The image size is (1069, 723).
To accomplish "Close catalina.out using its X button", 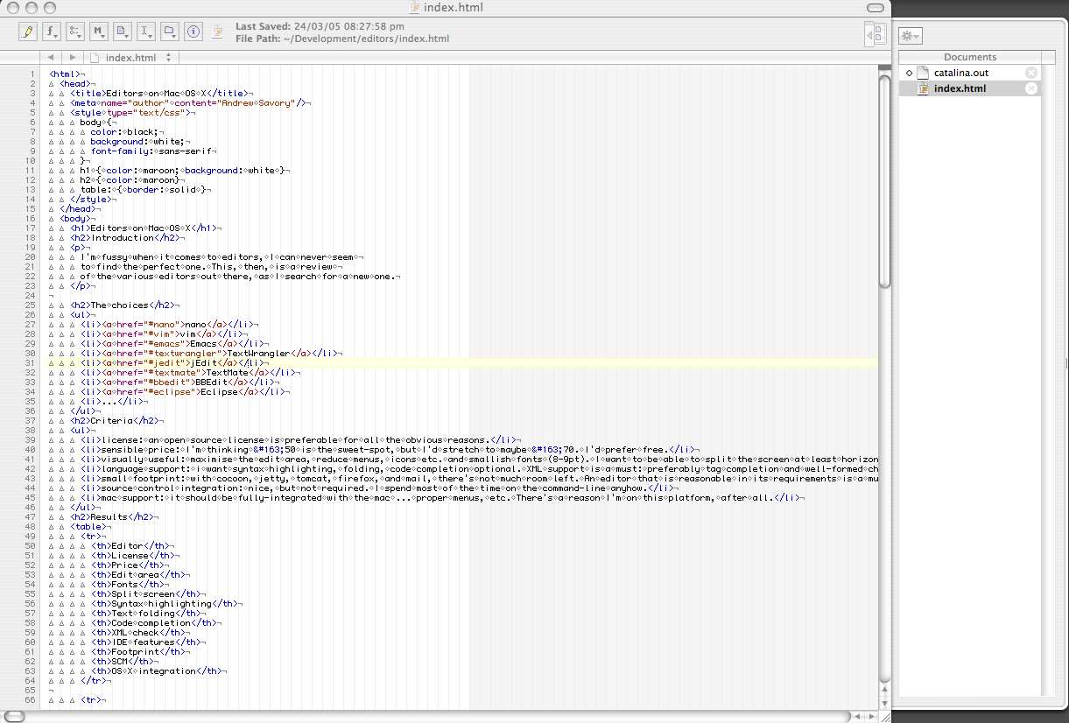I will (1031, 73).
